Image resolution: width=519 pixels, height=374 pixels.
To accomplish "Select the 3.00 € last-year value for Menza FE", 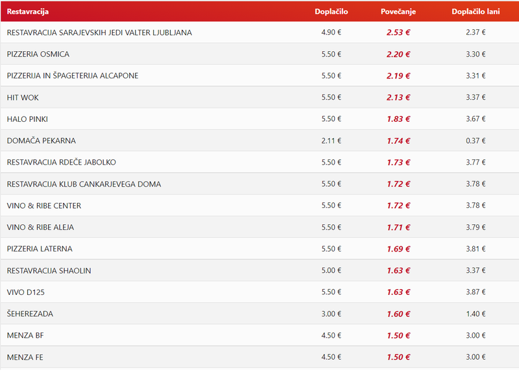I will 476,357.
